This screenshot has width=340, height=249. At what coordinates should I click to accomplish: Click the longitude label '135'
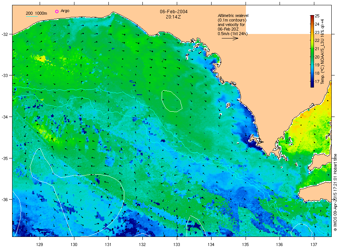[x=246, y=244]
